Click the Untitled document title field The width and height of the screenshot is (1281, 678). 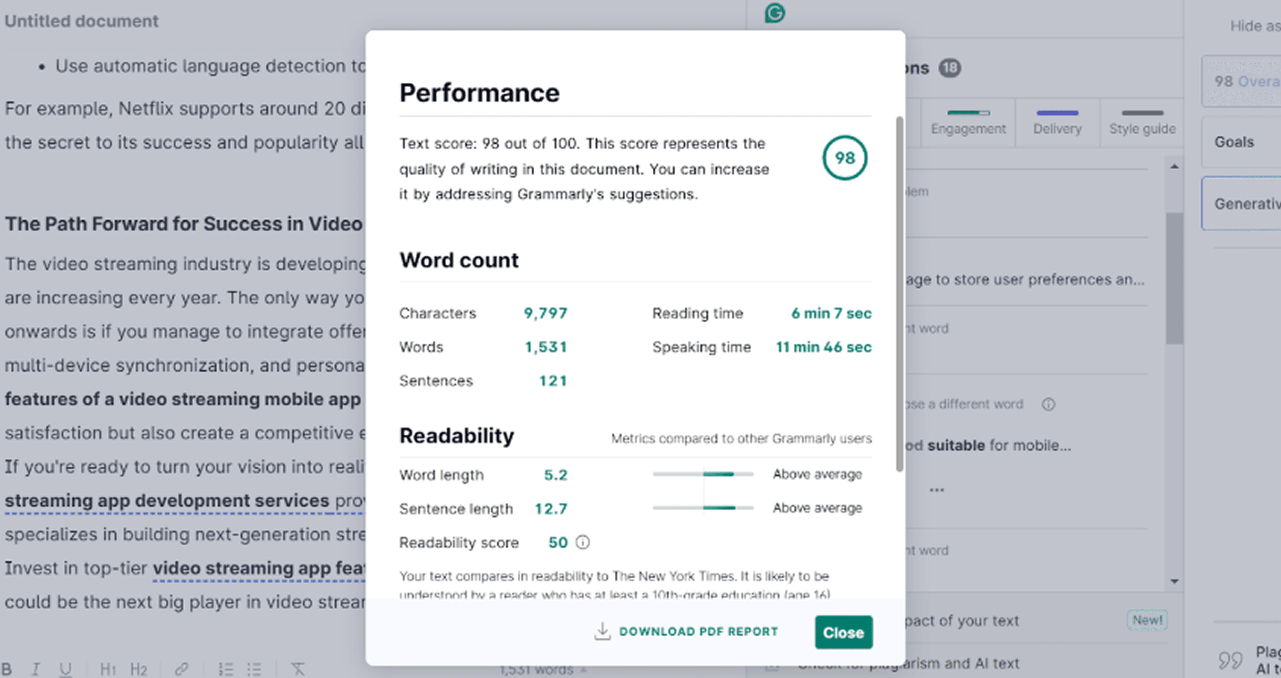(x=81, y=21)
